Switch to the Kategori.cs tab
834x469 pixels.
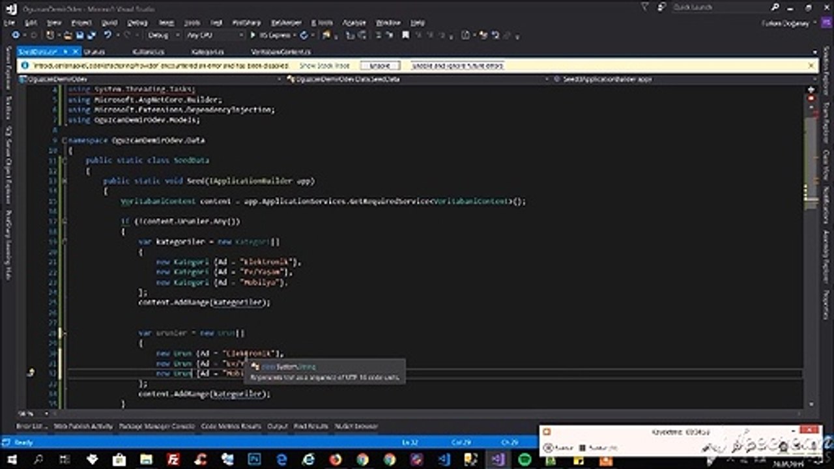208,51
